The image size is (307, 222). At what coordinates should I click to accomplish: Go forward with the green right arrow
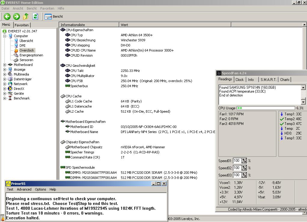[x=17, y=16]
